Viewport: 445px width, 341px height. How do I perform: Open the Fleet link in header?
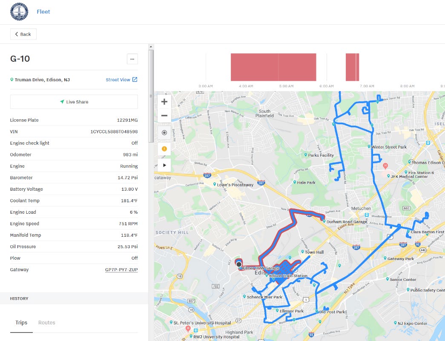tap(43, 11)
